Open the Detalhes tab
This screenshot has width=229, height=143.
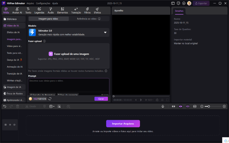coord(179,11)
